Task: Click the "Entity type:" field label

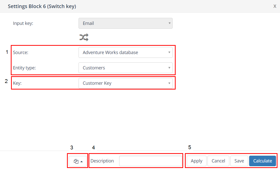Action: click(x=24, y=68)
